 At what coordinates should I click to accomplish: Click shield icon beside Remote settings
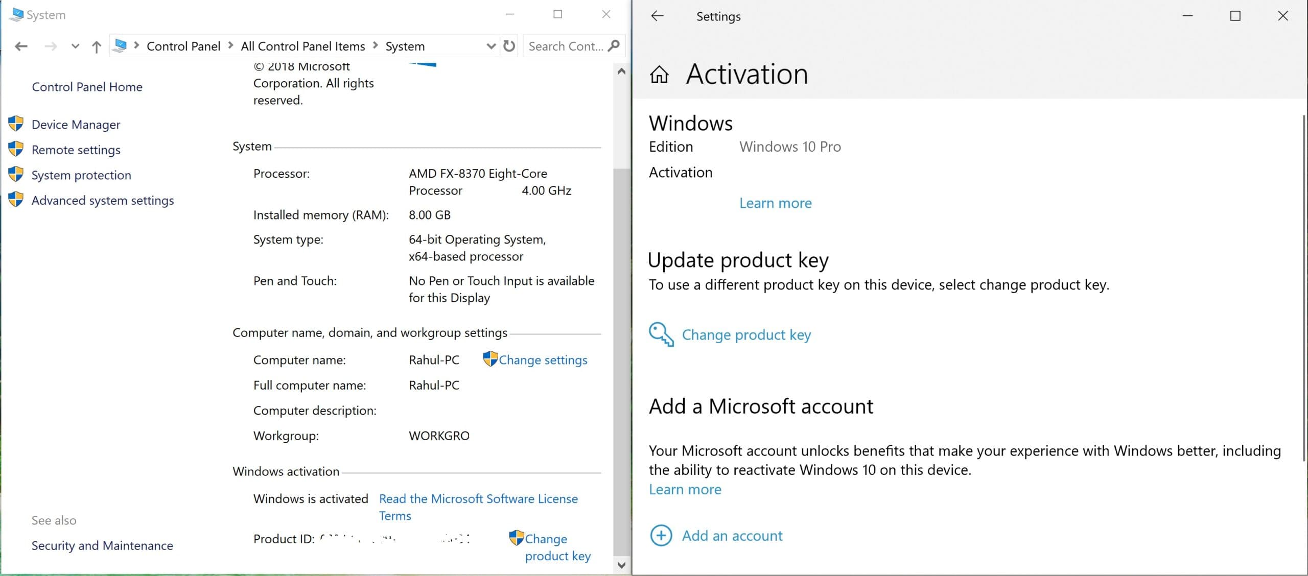16,149
